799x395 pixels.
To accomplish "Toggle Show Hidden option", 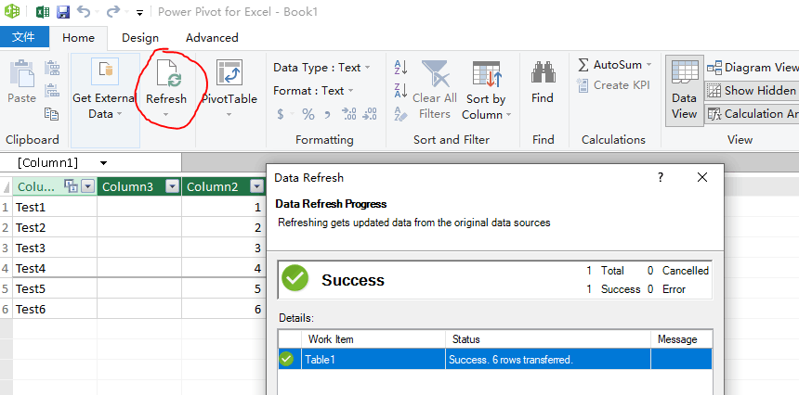I will 753,91.
